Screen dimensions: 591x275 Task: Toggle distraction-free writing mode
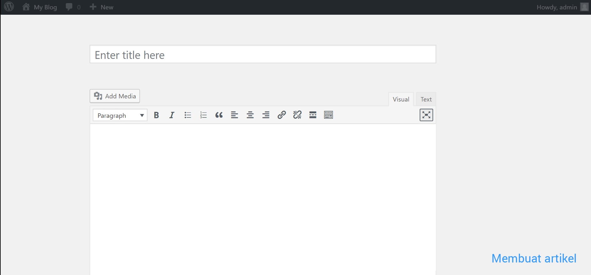pyautogui.click(x=426, y=115)
